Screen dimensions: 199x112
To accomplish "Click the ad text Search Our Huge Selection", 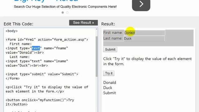I will (x=65, y=7).
